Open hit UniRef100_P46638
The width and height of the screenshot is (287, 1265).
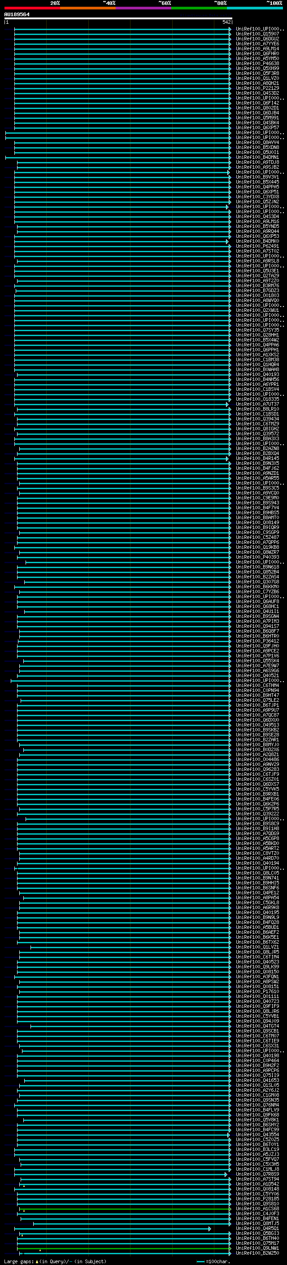257,63
